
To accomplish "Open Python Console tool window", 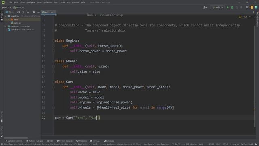I will (x=65, y=141).
